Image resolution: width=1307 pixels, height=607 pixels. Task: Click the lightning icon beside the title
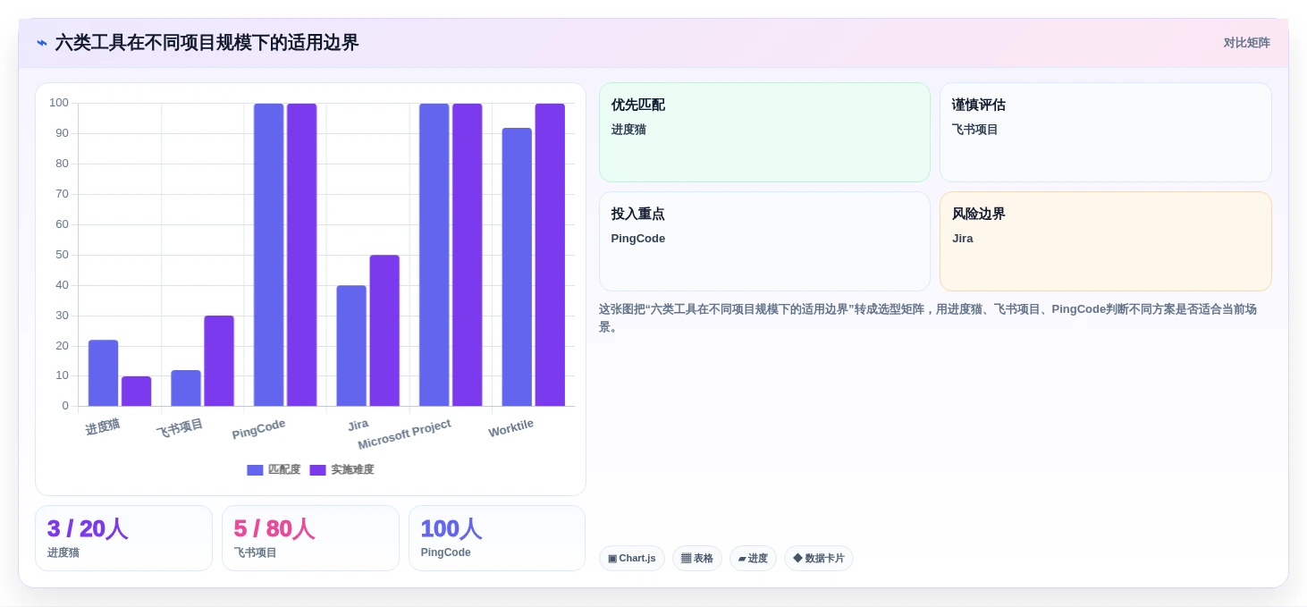tap(42, 43)
